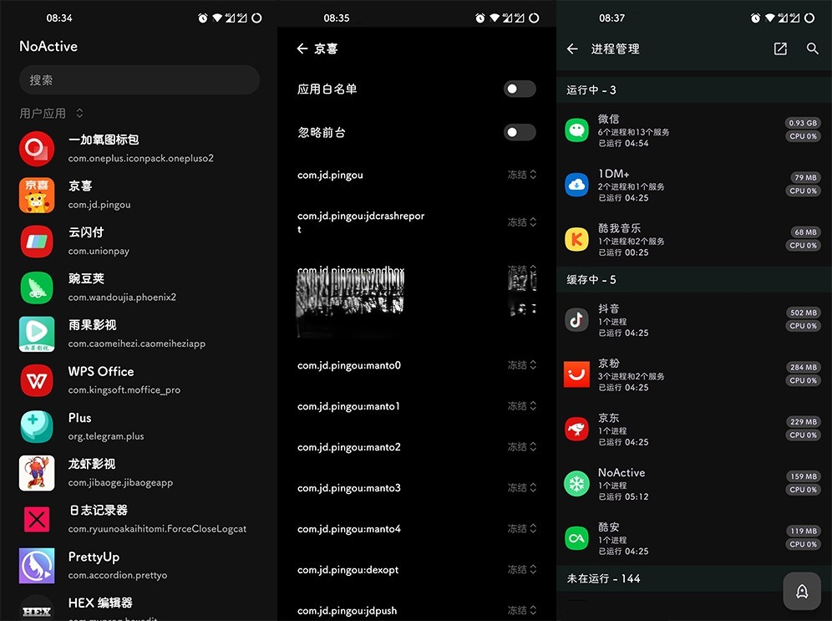The width and height of the screenshot is (832, 621).
Task: Select the process com.jd.pingou:jdpush
Action: [347, 611]
